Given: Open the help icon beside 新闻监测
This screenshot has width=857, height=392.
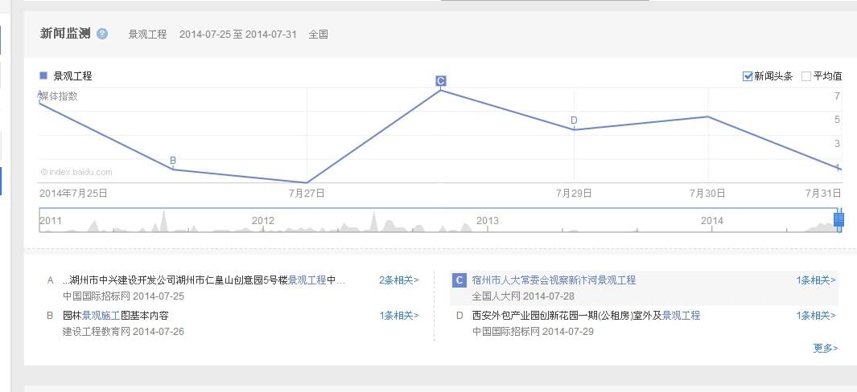Looking at the screenshot, I should 102,34.
